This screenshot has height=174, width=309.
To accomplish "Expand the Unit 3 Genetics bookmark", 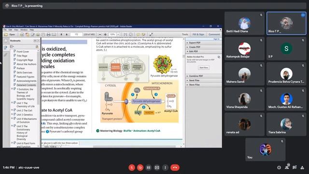I will pos(12,115).
